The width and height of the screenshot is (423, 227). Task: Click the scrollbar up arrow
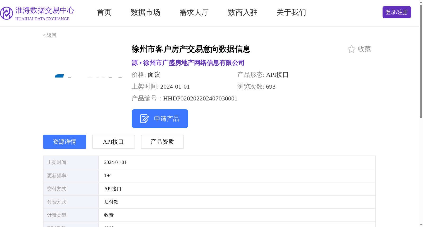[x=421, y=2]
